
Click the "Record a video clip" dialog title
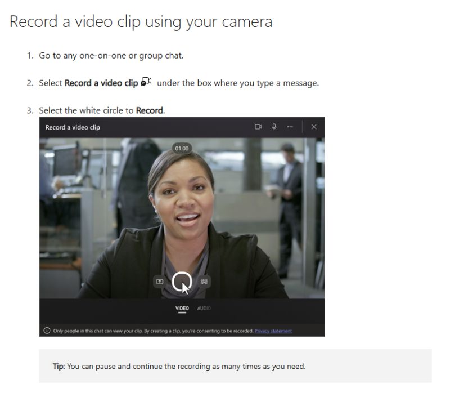click(73, 127)
